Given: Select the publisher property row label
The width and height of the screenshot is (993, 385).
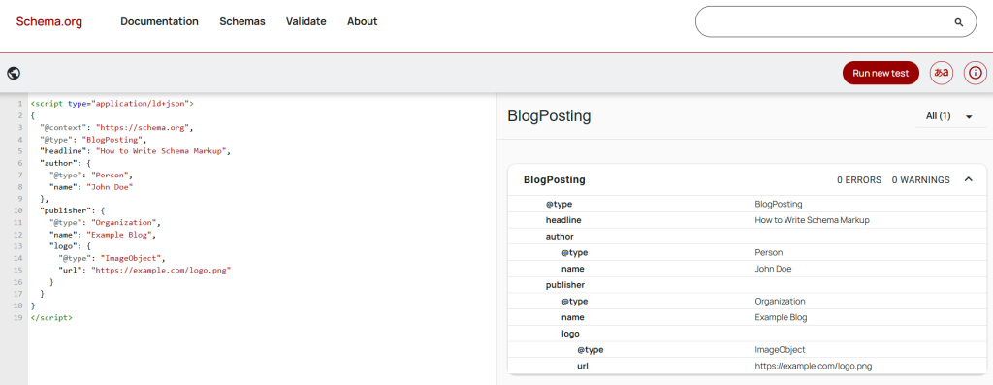Looking at the screenshot, I should coord(565,285).
